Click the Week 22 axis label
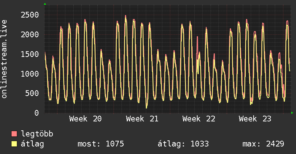Screen dimensions: 296x154 coord(199,119)
